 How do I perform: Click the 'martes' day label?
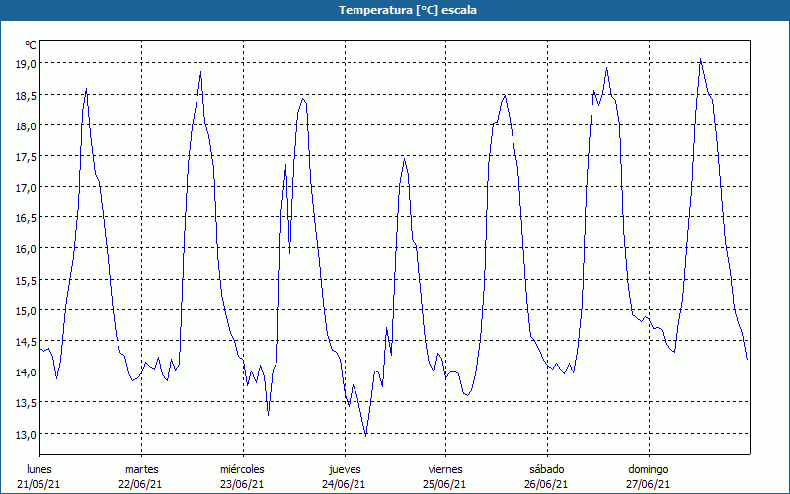[141, 469]
